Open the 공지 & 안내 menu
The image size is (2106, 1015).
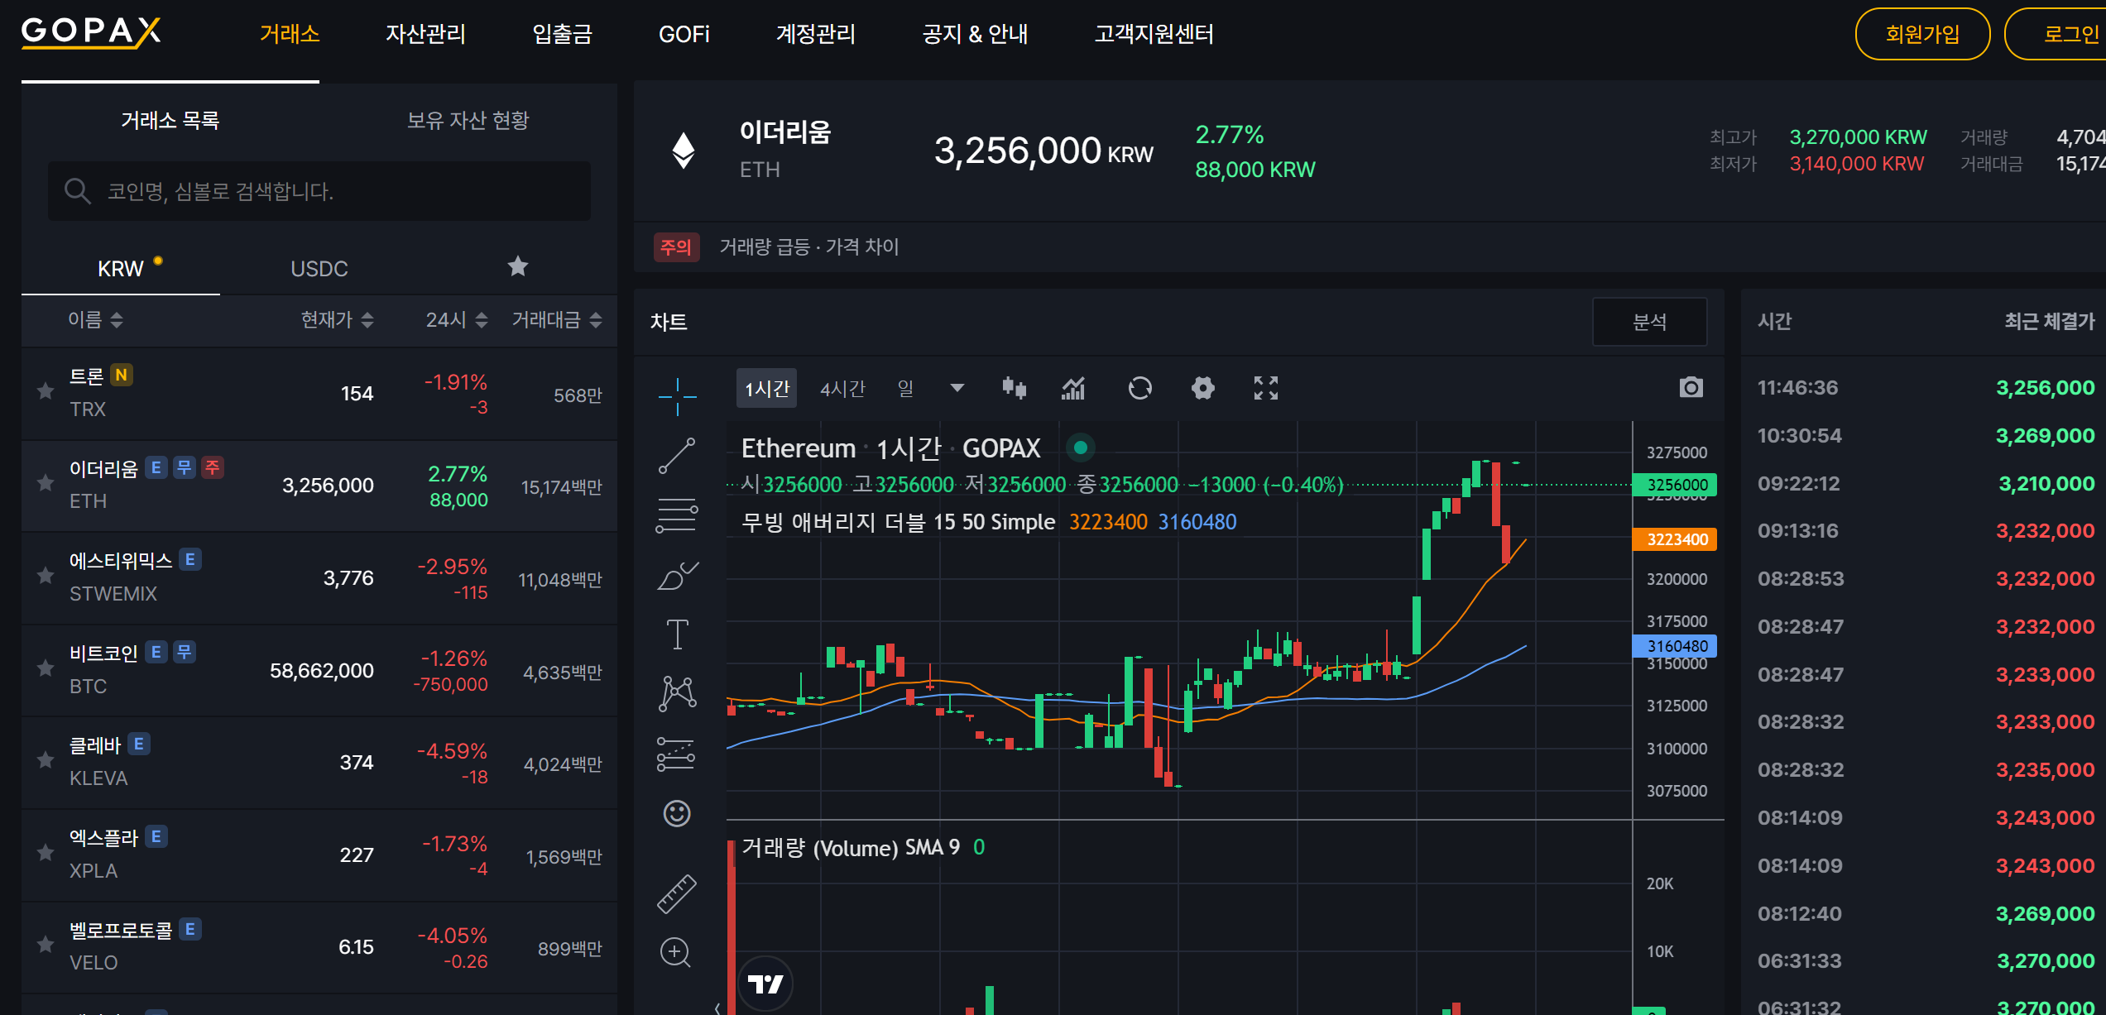click(x=976, y=34)
